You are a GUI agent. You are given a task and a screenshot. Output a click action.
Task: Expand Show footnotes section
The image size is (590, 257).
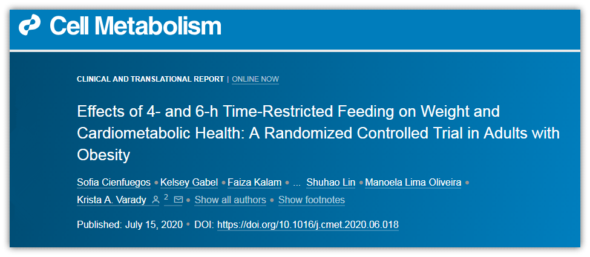[312, 200]
